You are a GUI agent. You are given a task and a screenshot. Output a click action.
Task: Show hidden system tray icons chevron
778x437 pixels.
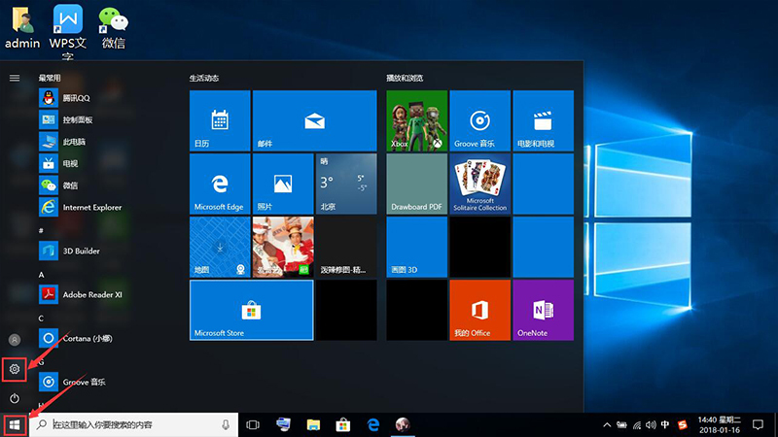pyautogui.click(x=607, y=424)
